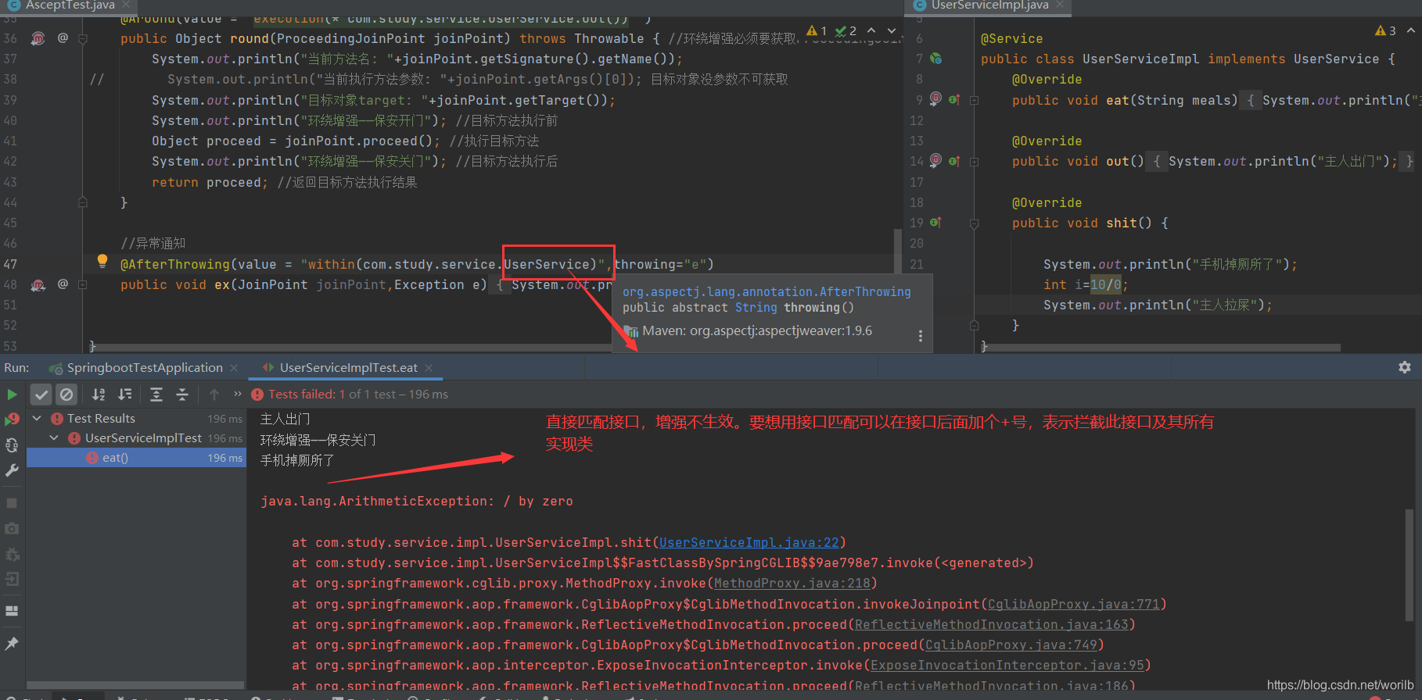Viewport: 1422px width, 700px height.
Task: Toggle Show Ignored tests button
Action: point(66,395)
